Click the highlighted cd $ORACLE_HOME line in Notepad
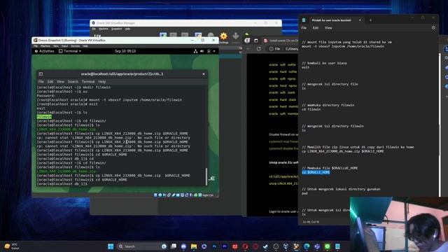The width and height of the screenshot is (448, 252). 316,172
